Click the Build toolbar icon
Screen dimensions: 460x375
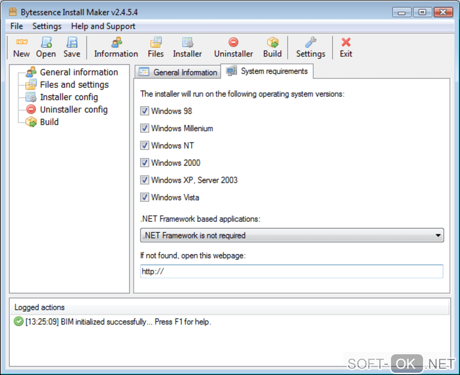(272, 42)
